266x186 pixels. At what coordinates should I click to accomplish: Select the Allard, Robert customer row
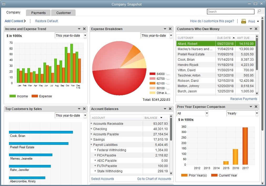point(196,44)
